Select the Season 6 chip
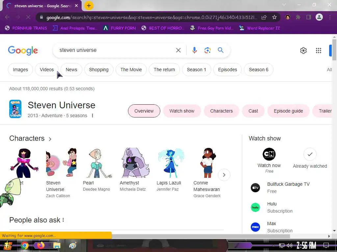Viewport: 337px width, 252px height. click(259, 70)
